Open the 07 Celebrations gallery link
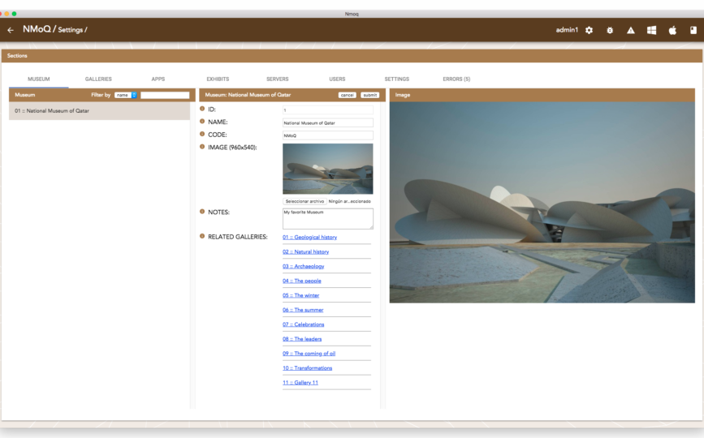Screen dimensions: 704x438 [304, 324]
